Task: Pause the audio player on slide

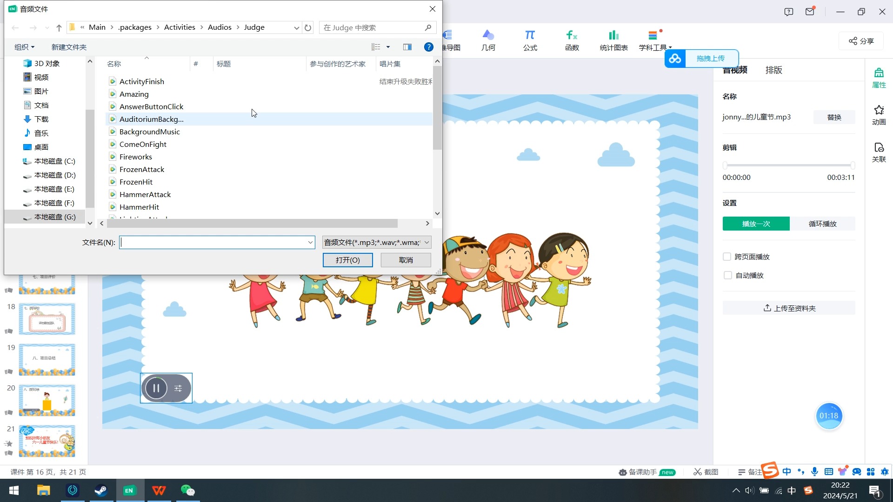Action: coord(156,388)
